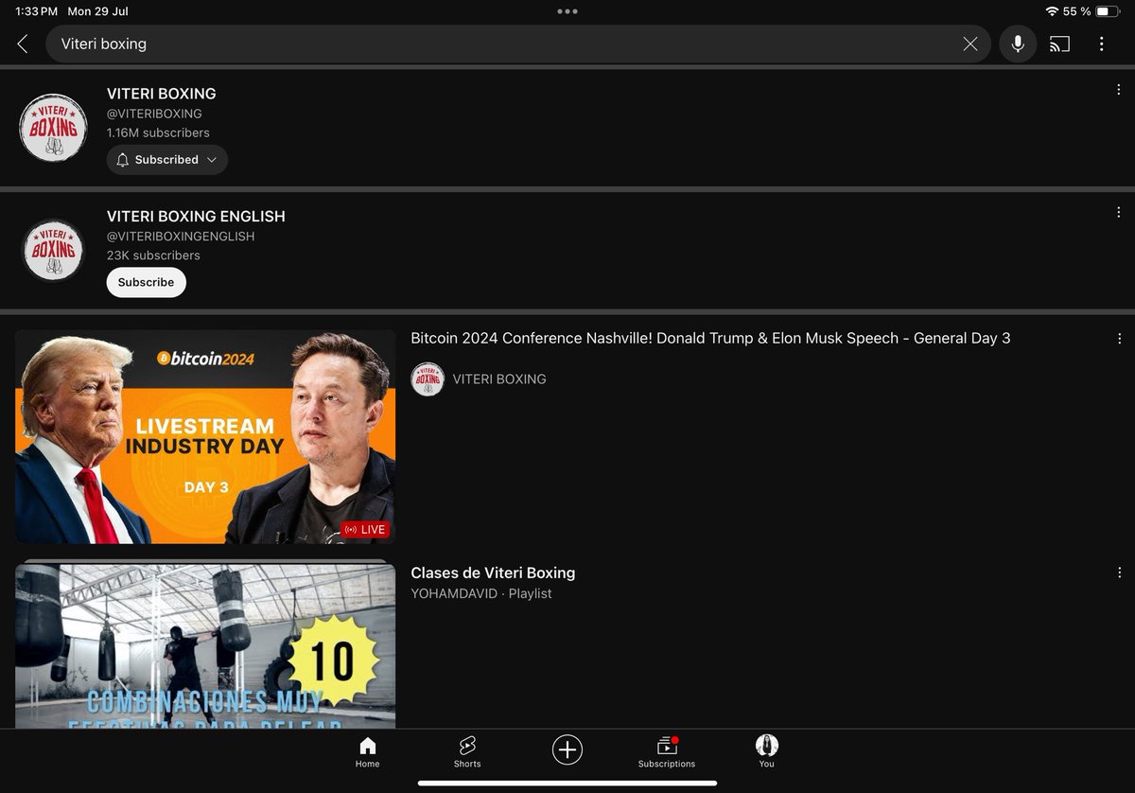Play the Bitcoin 2024 livestream thumbnail
The width and height of the screenshot is (1135, 793).
point(205,436)
